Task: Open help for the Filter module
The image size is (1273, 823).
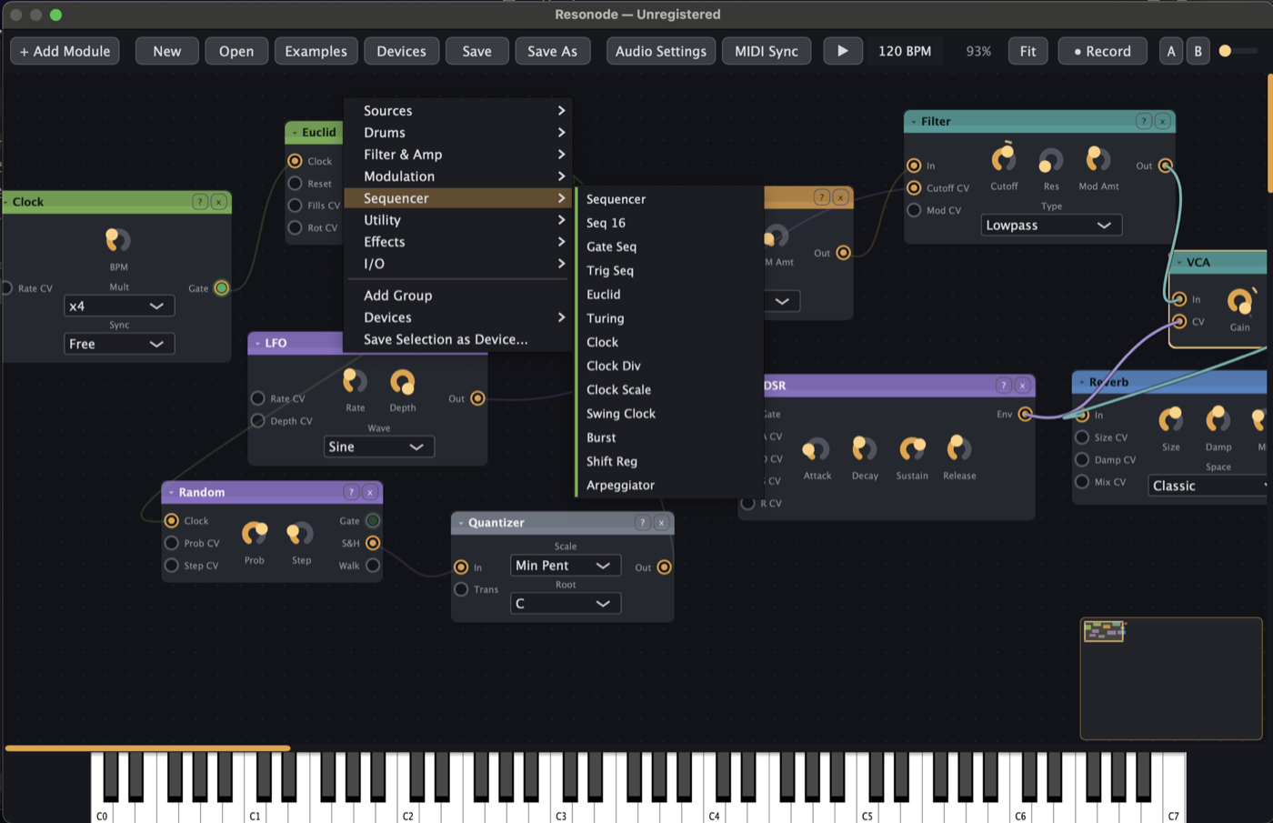Action: (1144, 121)
